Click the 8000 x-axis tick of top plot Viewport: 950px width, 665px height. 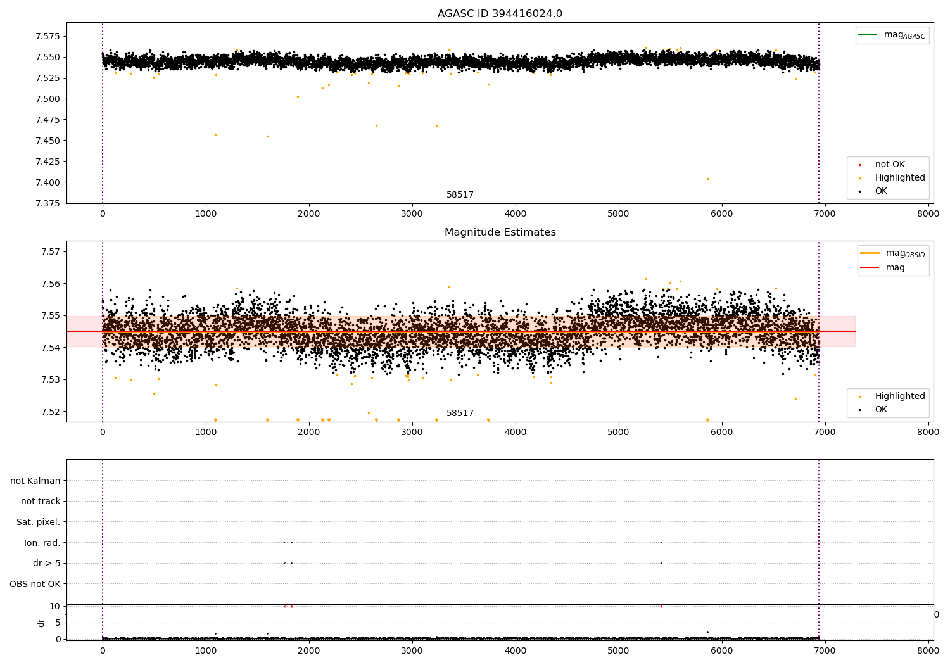point(928,213)
